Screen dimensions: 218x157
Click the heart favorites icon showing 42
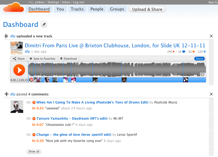pyautogui.click(x=193, y=52)
